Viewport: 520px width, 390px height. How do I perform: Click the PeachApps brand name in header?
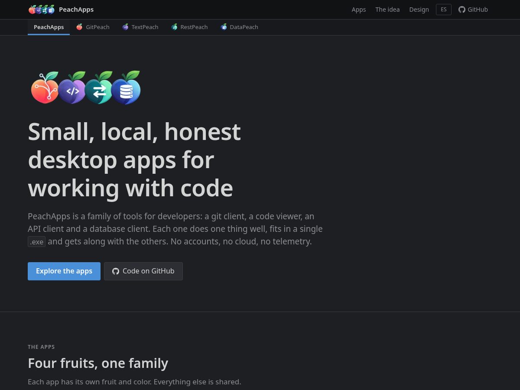click(76, 10)
